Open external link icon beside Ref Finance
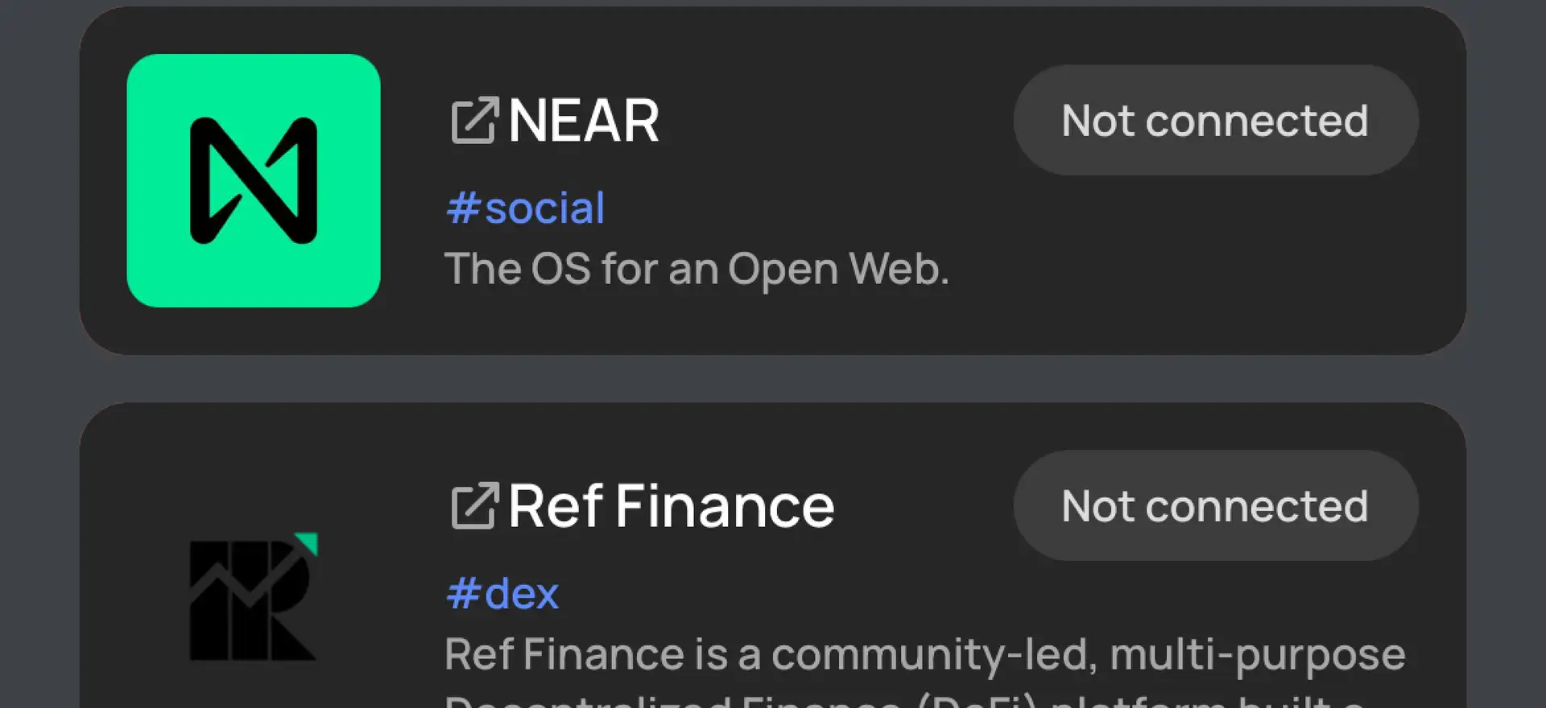Image resolution: width=1546 pixels, height=708 pixels. (474, 506)
